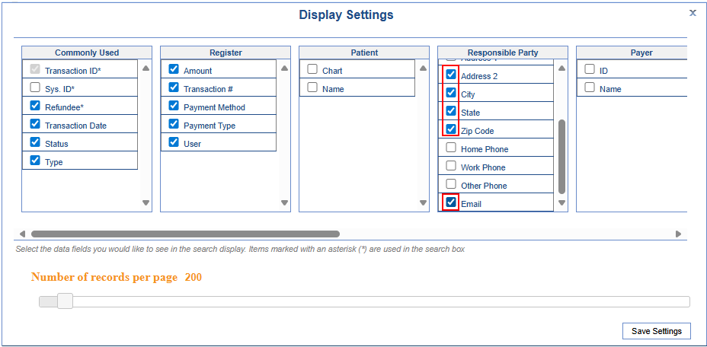Click the Responsible Party column header
707x347 pixels.
(x=503, y=53)
